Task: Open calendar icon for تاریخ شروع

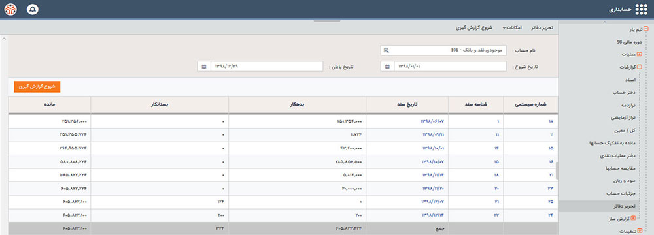Action: coord(387,66)
